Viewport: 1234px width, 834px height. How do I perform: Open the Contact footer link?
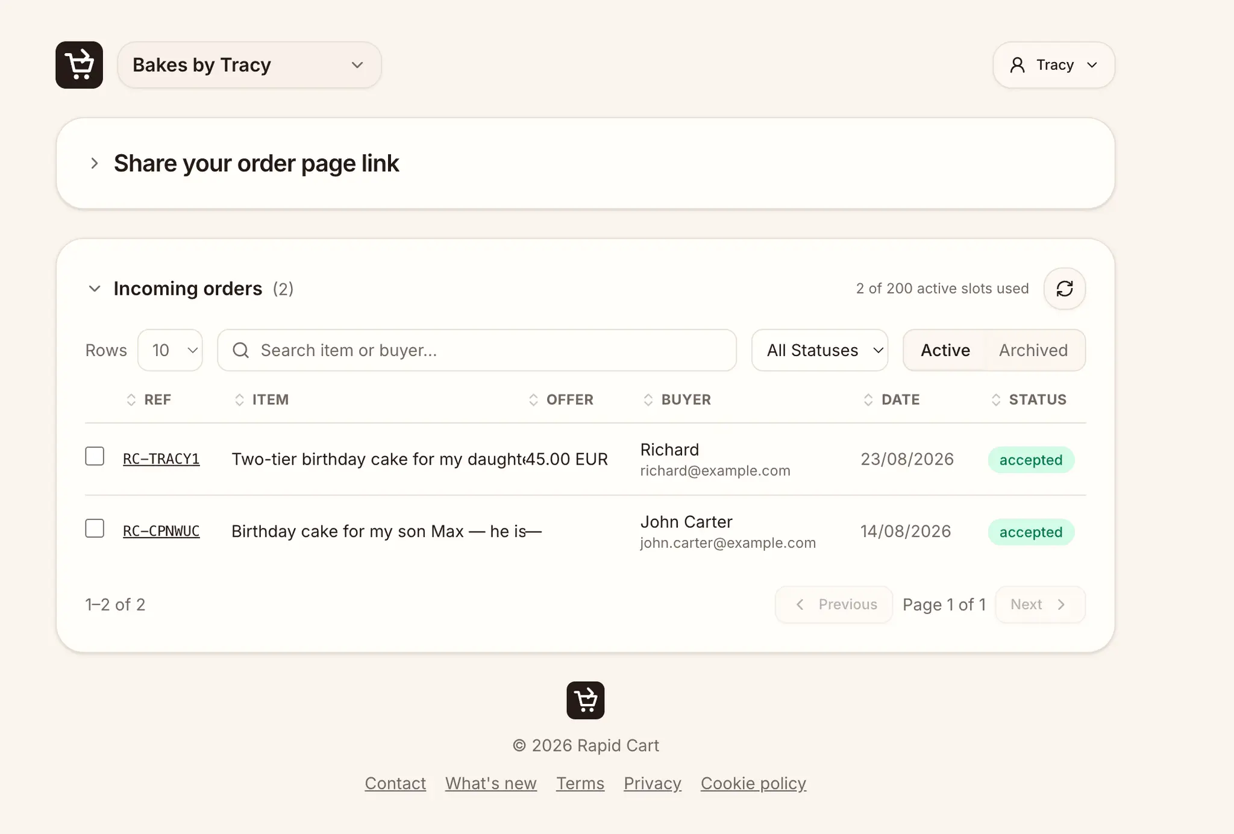pos(395,783)
